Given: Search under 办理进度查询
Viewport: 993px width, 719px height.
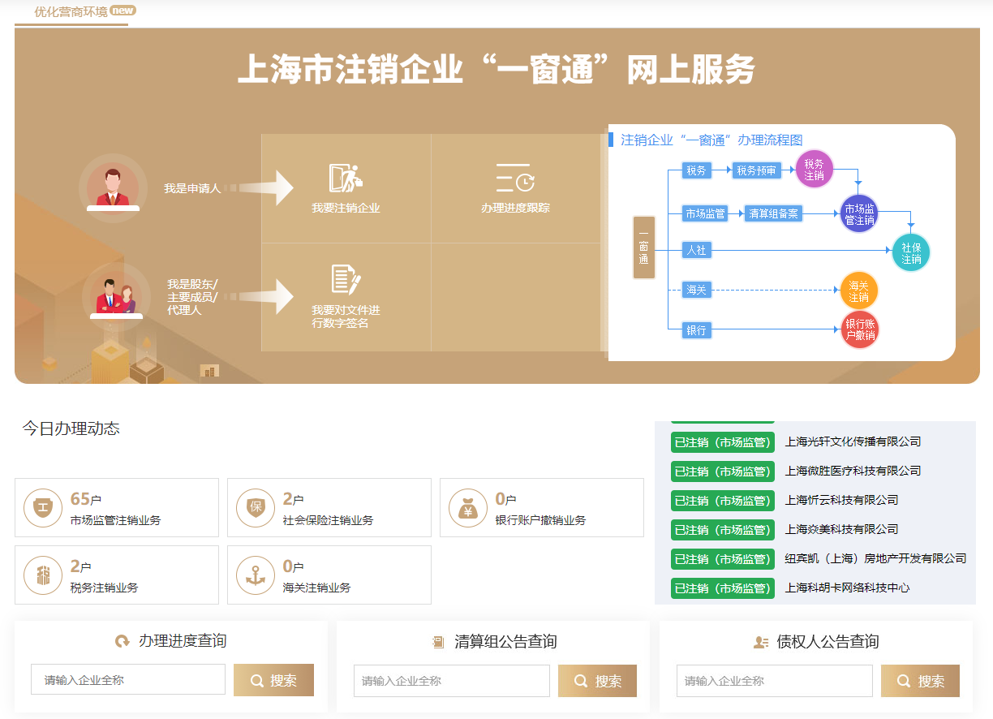Looking at the screenshot, I should tap(273, 680).
